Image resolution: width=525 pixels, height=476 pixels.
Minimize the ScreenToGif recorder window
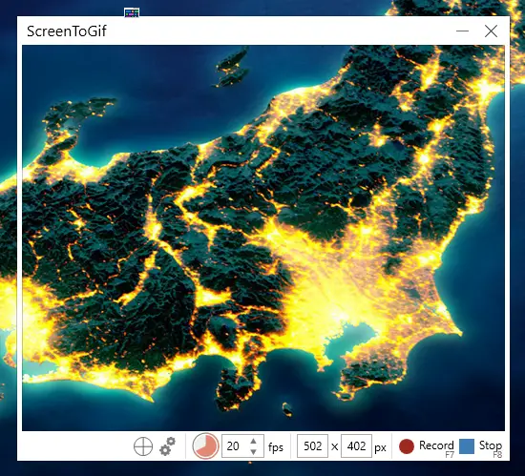462,31
